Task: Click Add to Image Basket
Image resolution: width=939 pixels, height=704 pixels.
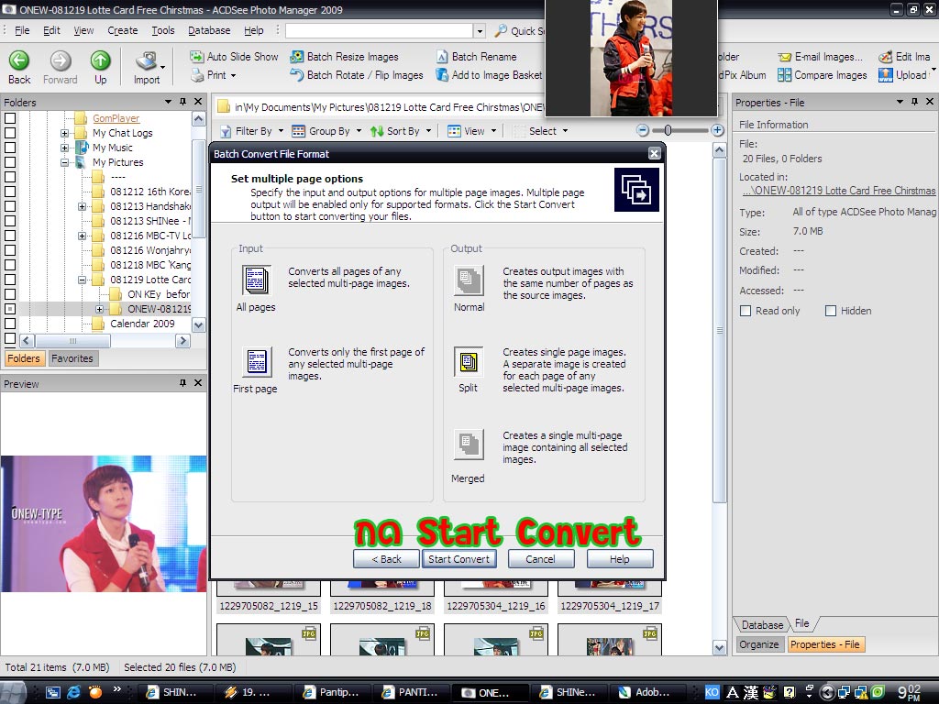Action: point(490,75)
